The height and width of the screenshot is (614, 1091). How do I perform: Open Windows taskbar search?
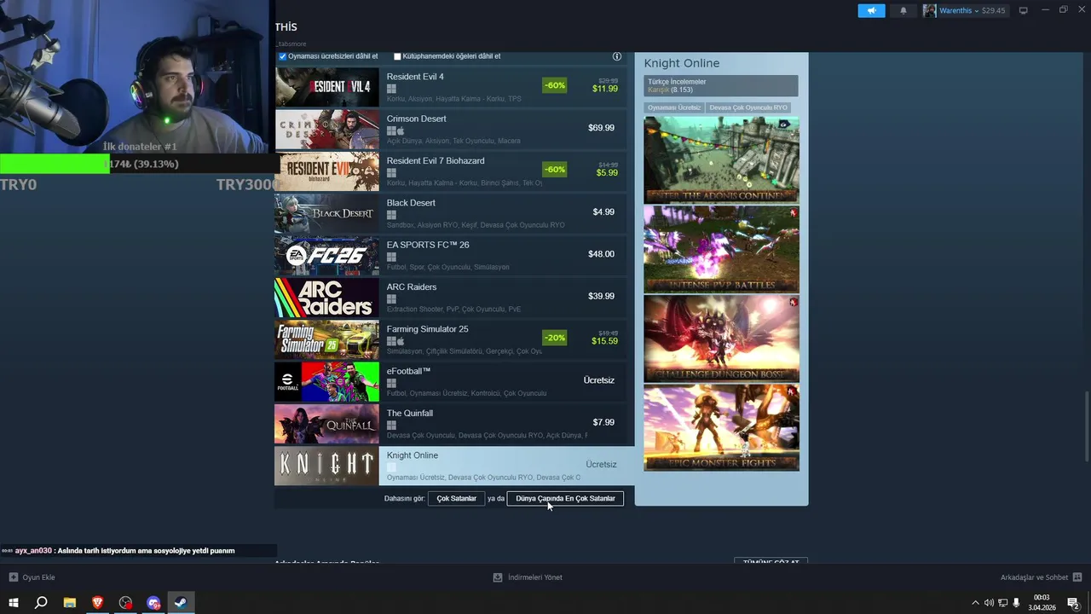point(41,603)
